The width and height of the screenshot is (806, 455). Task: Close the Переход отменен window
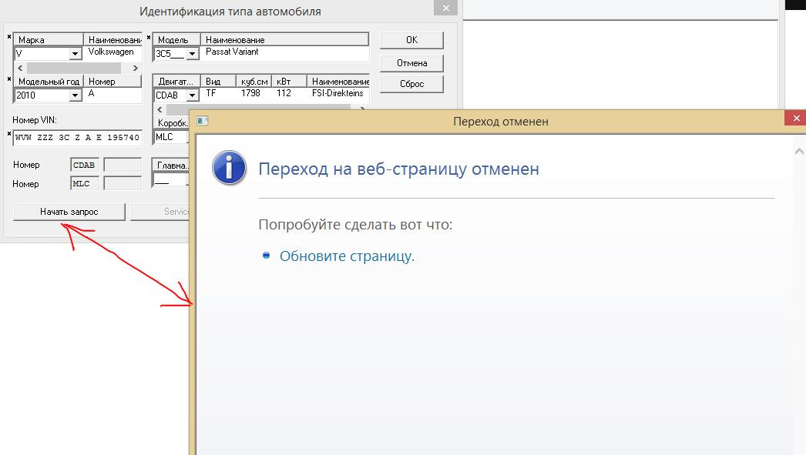tap(794, 119)
